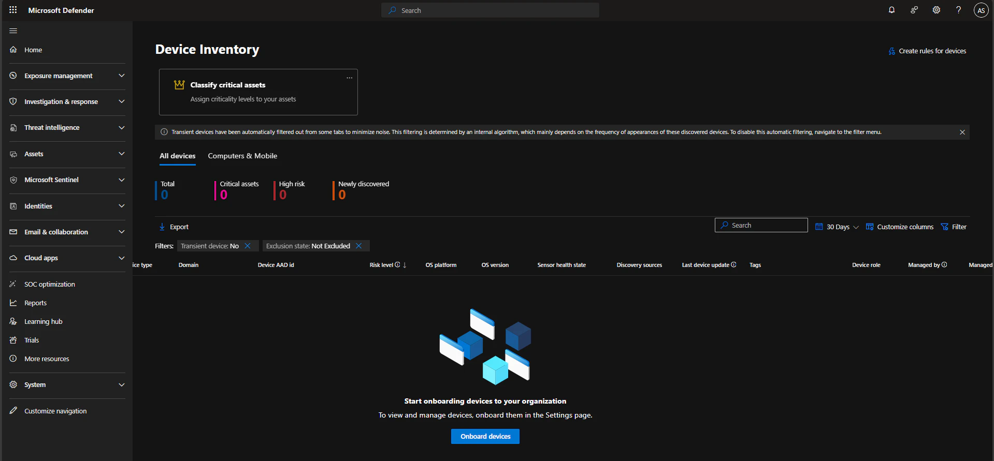Expand the Cloud apps chevron

click(x=122, y=258)
